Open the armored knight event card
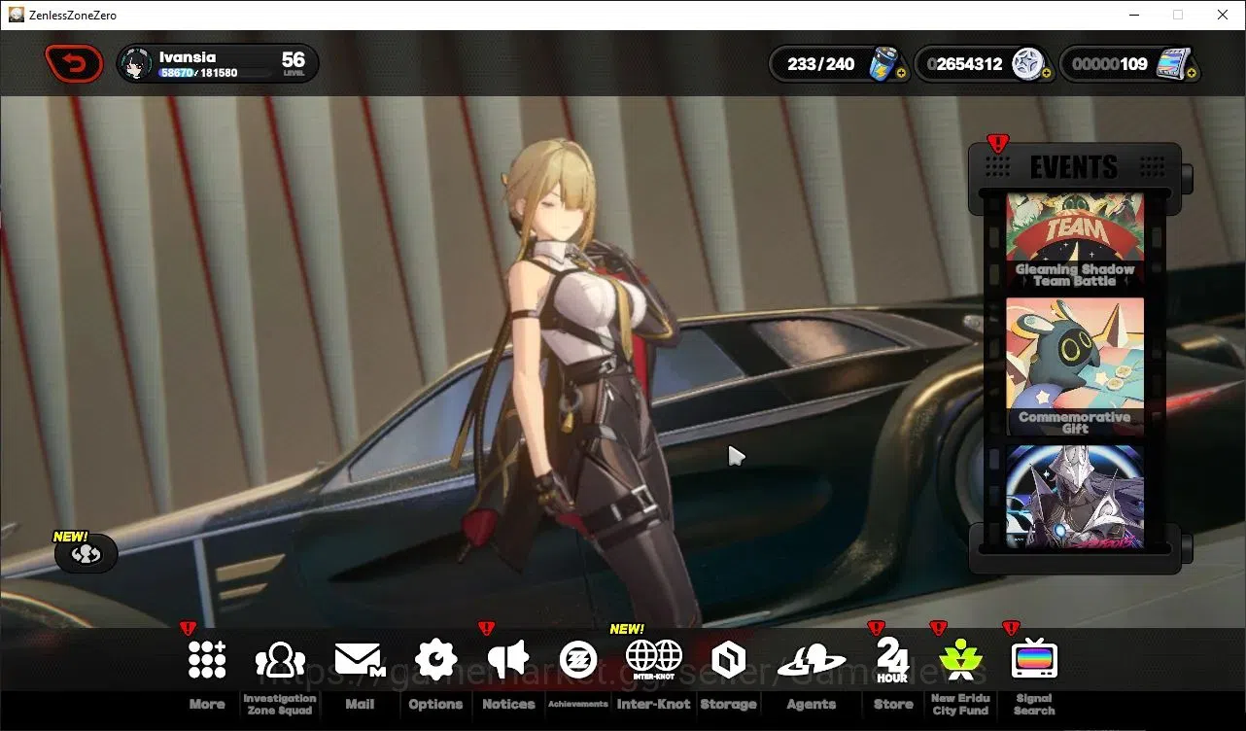 coord(1074,496)
